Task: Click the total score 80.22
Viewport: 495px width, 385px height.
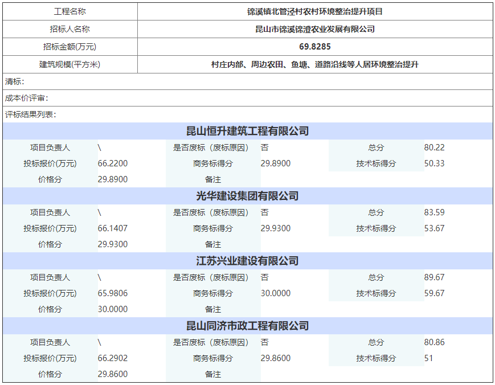Action: pos(434,148)
